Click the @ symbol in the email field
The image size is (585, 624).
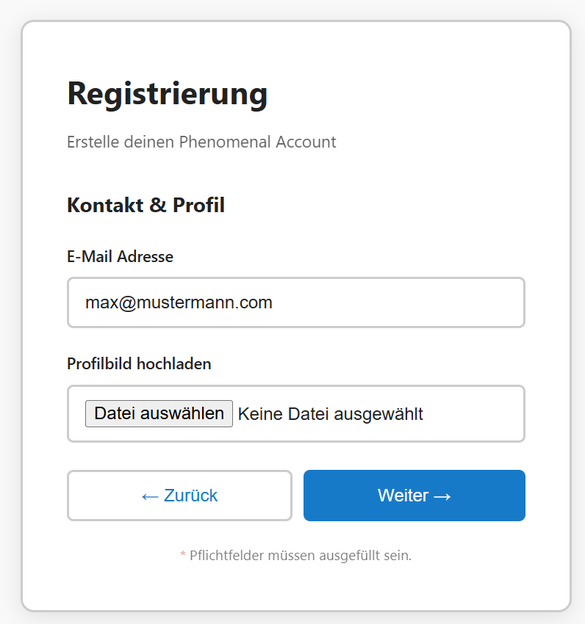[x=123, y=302]
